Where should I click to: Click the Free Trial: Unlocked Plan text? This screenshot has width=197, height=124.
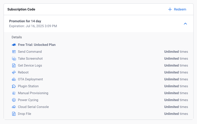pyautogui.click(x=37, y=45)
